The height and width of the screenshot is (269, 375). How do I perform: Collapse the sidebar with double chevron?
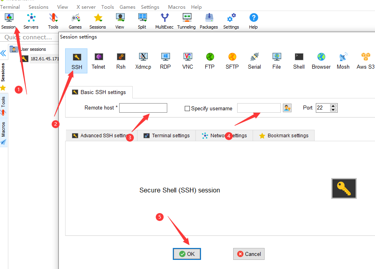click(3, 53)
